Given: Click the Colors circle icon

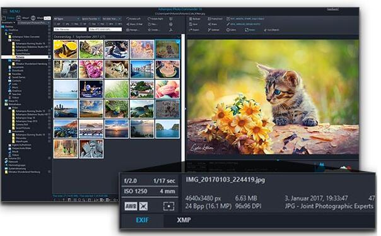Looking at the screenshot, I should 228,30.
